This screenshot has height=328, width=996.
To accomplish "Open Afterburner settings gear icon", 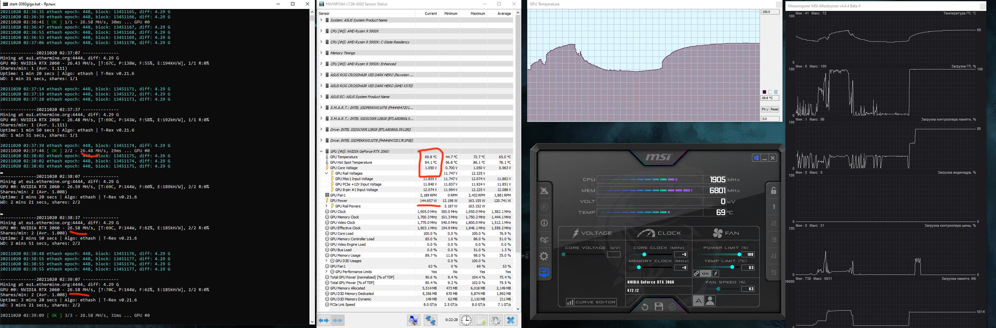I will click(x=544, y=256).
